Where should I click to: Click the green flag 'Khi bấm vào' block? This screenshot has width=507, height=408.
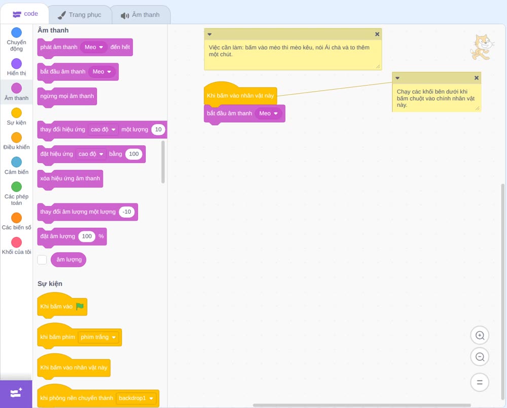(x=62, y=305)
